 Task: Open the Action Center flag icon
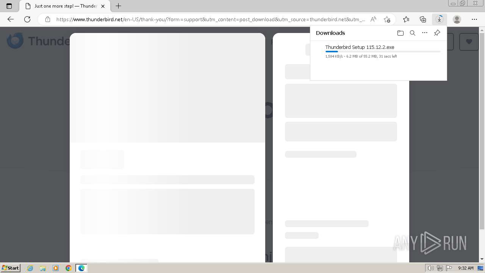click(449, 268)
